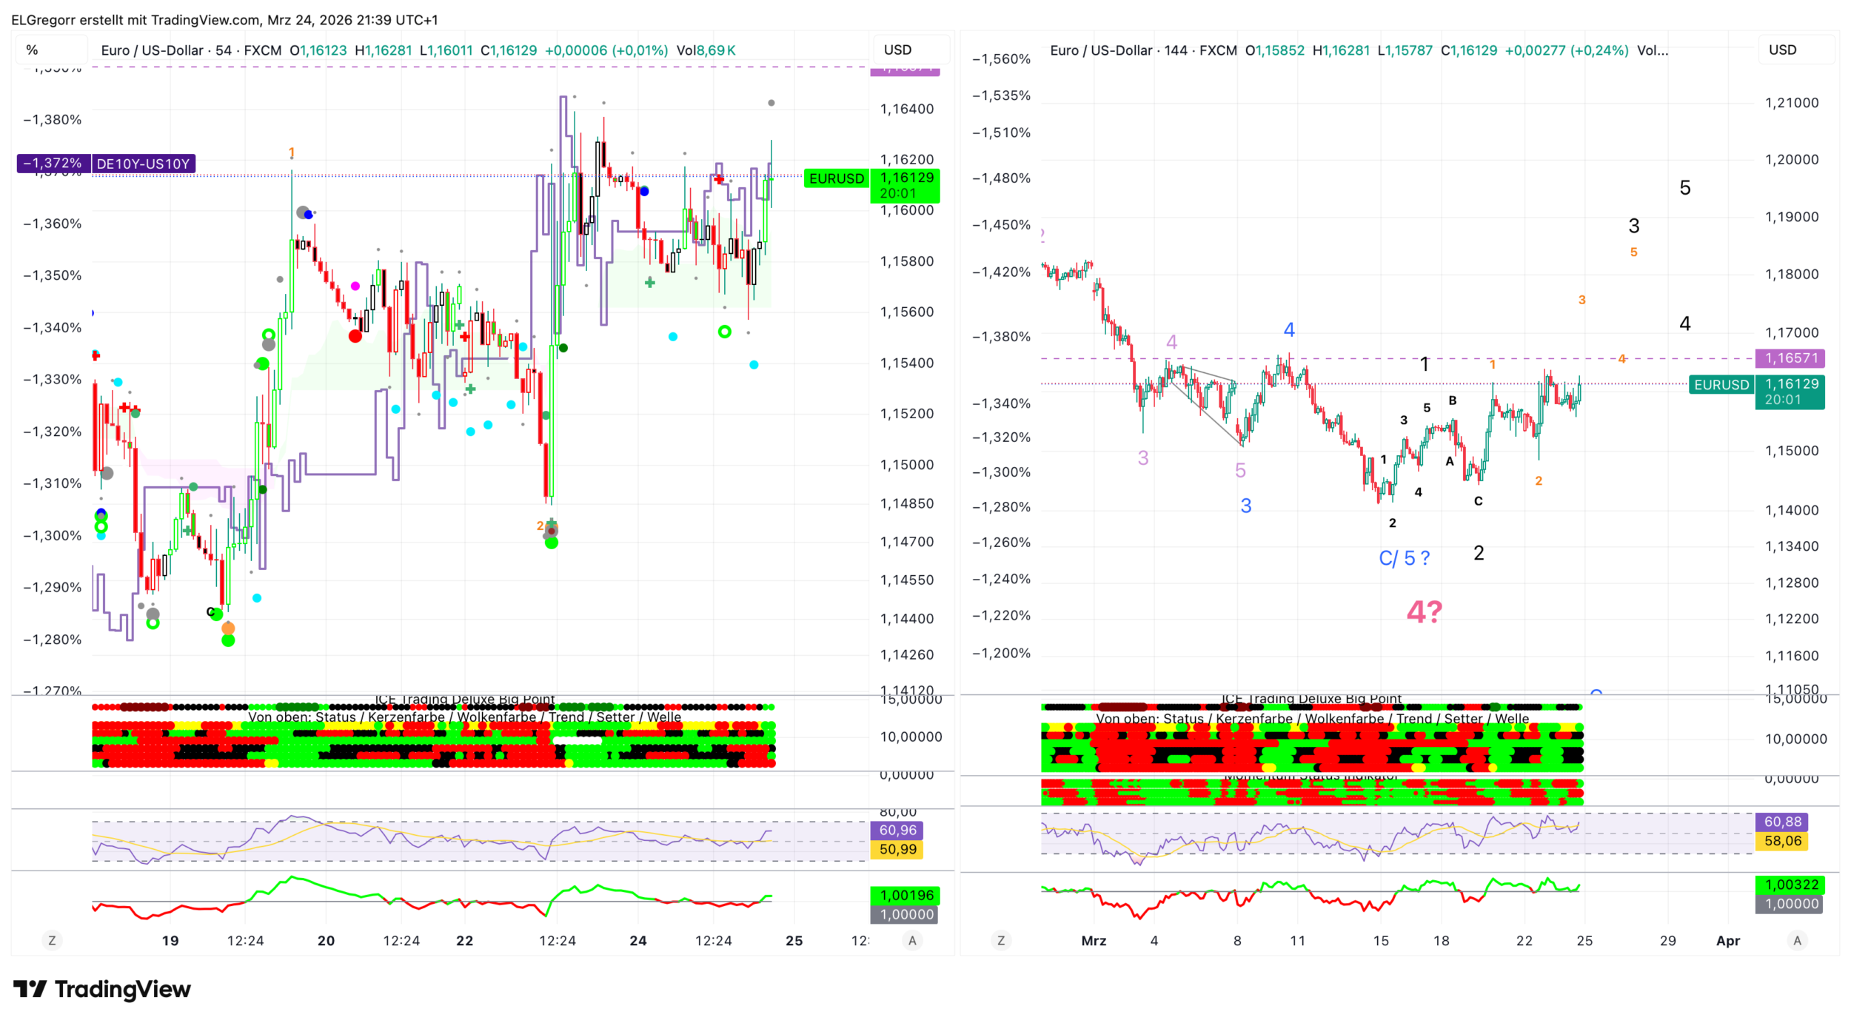Screen dimensions: 1851x1023
Task: Click the blue C/ 5 ? annotation
Action: pyautogui.click(x=1404, y=559)
